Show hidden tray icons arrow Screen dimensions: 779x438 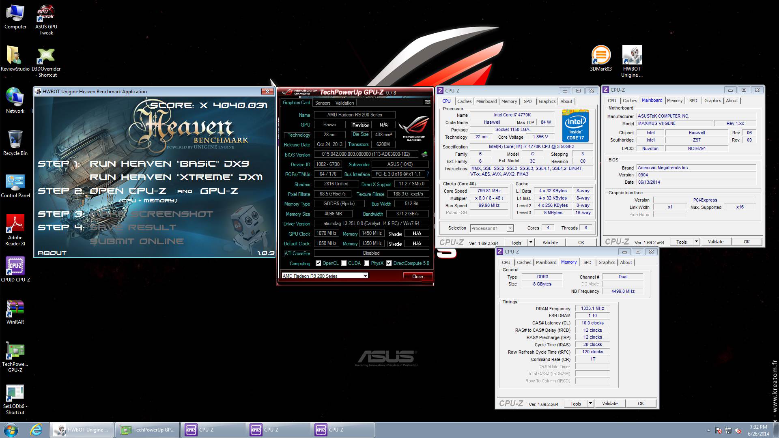point(709,430)
